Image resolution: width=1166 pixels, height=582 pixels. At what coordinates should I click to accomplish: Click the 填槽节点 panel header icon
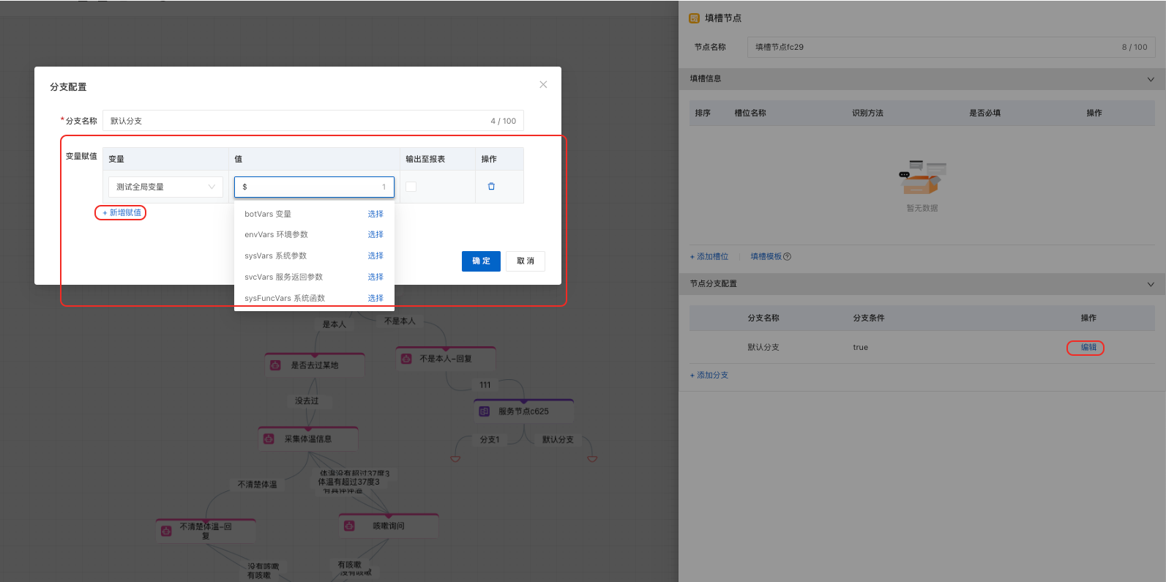point(695,18)
